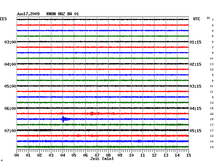Click the red trace burst between minutes 06 and 07
Screen dimensions: 215x164
(92, 114)
